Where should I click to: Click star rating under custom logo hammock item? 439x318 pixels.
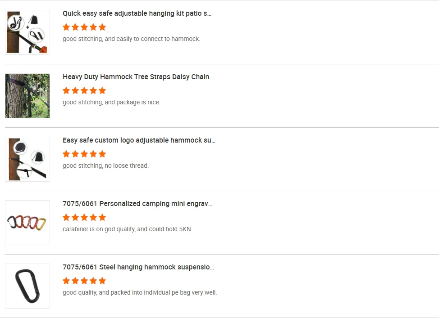[x=84, y=154]
